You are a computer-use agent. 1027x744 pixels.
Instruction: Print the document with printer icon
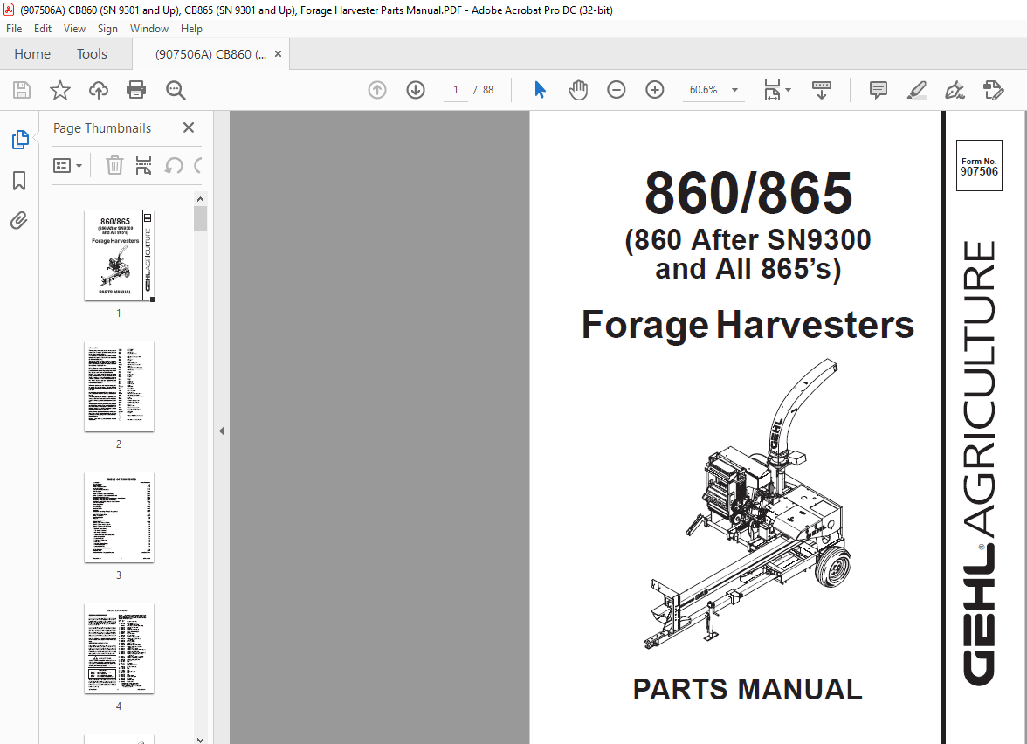(x=136, y=90)
